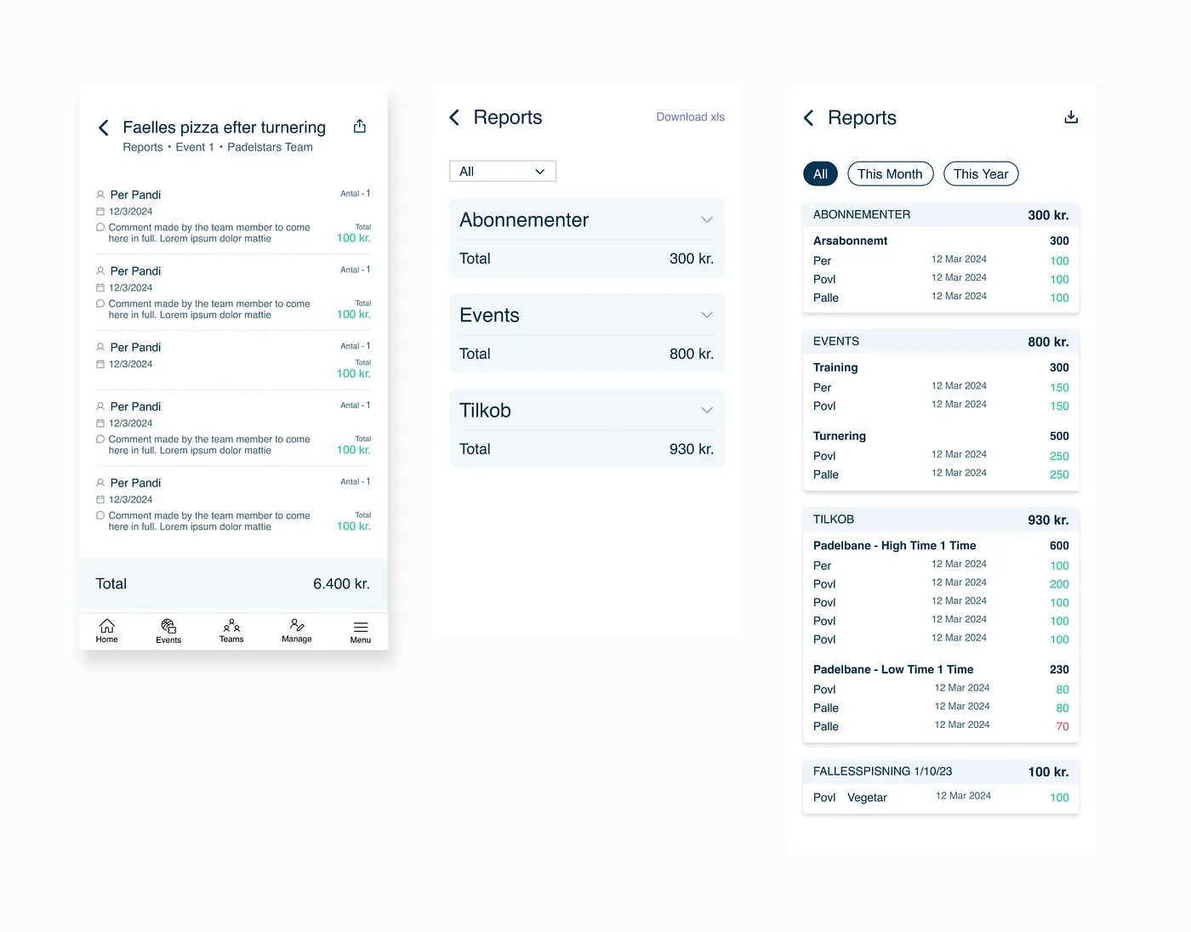
Task: Click the Turnering subtotal row
Action: tap(941, 436)
